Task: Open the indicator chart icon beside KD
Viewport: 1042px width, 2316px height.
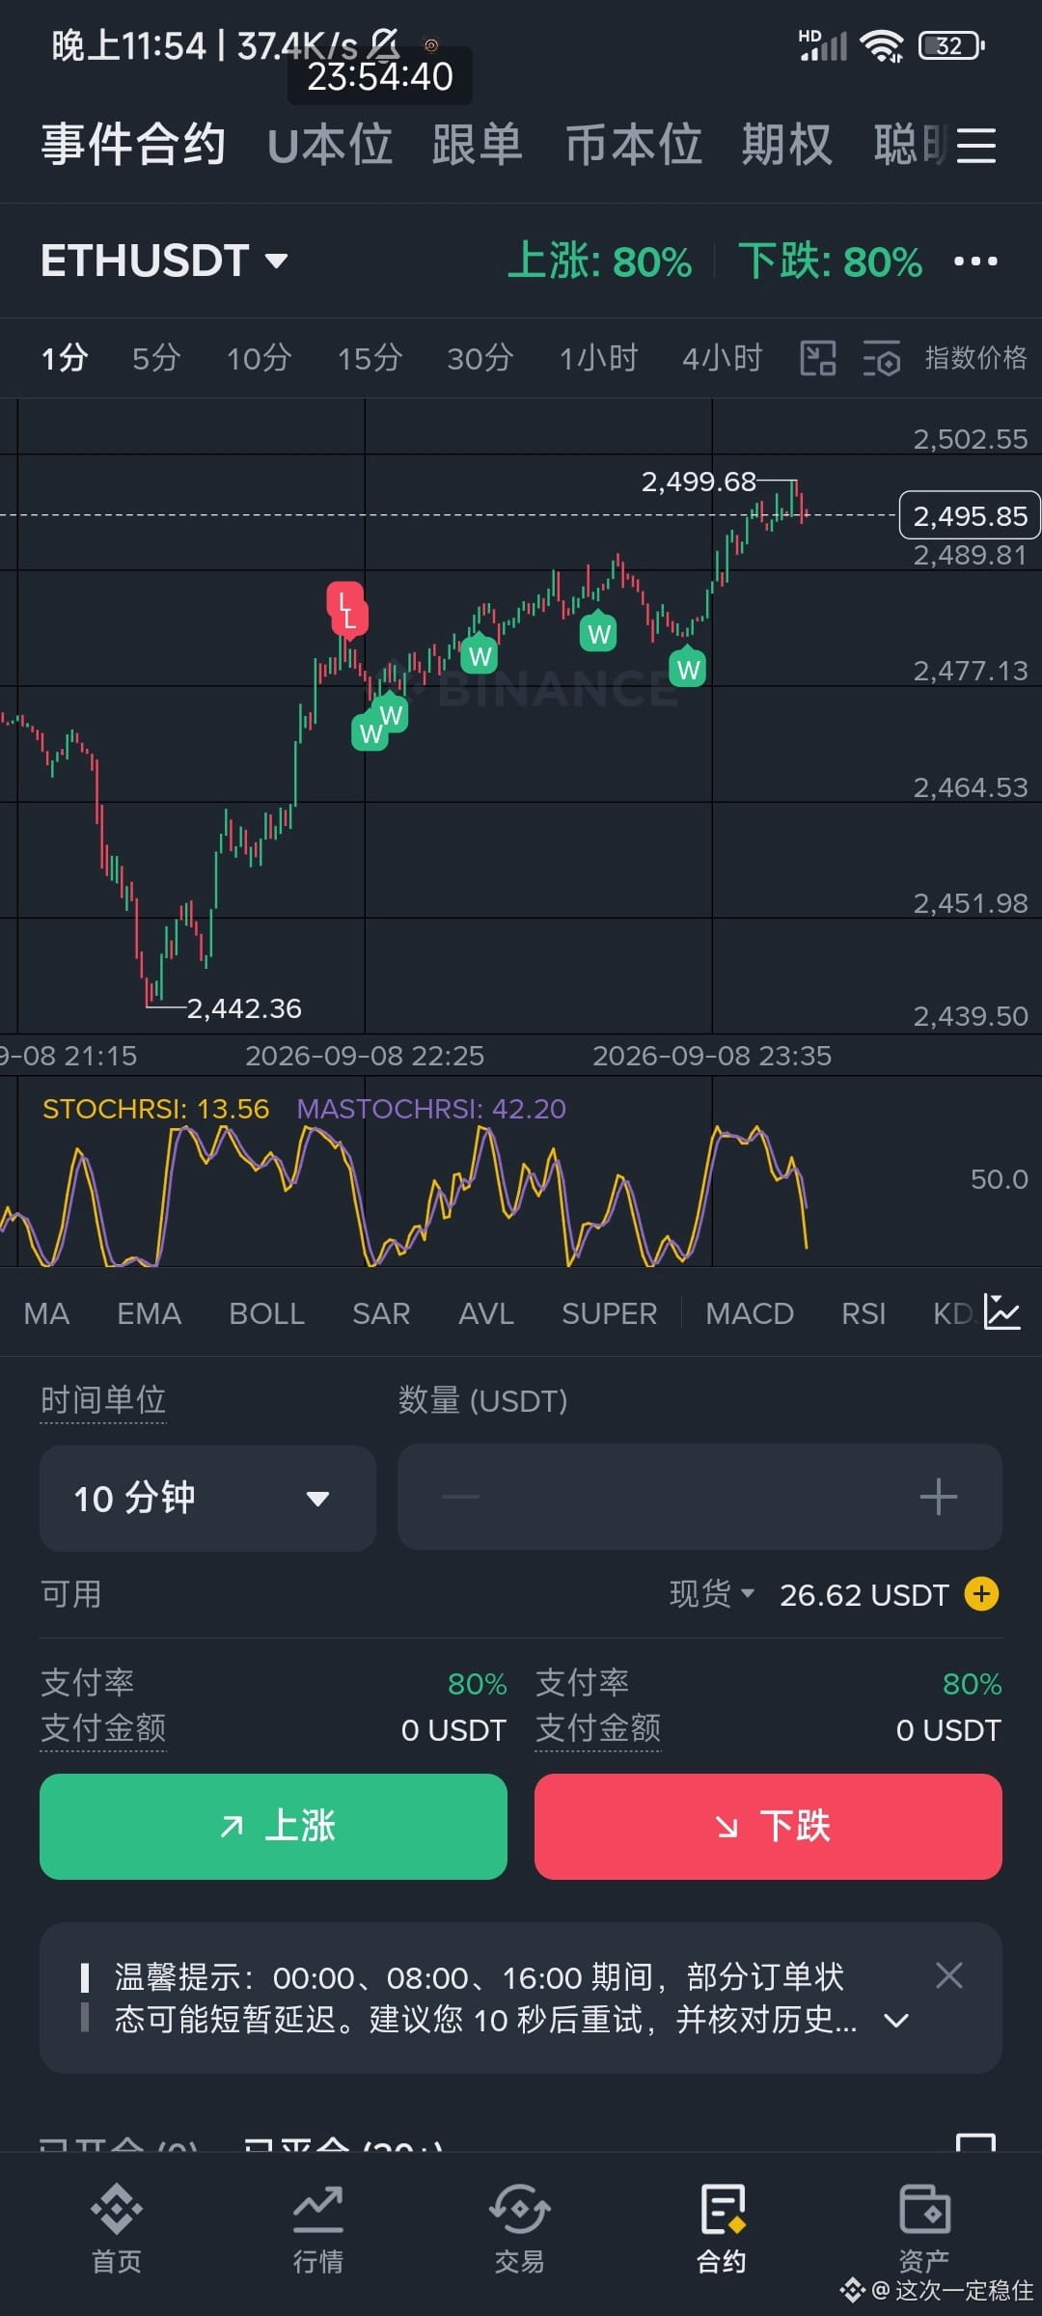Action: [x=1002, y=1312]
